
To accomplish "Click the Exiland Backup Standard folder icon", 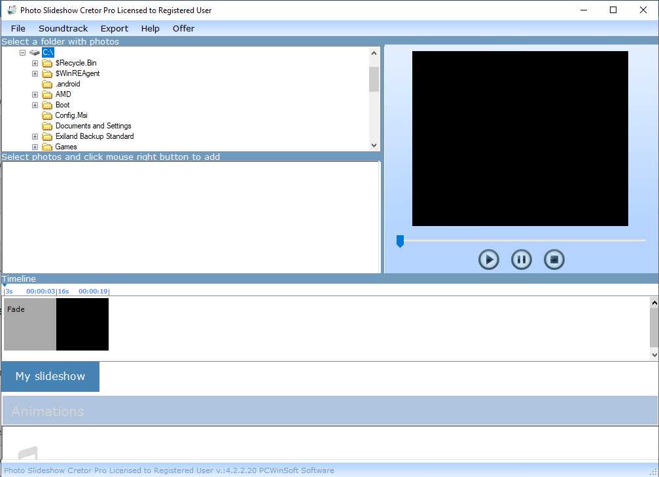I will pyautogui.click(x=47, y=137).
